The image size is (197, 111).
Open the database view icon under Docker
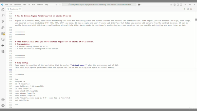[3, 51]
